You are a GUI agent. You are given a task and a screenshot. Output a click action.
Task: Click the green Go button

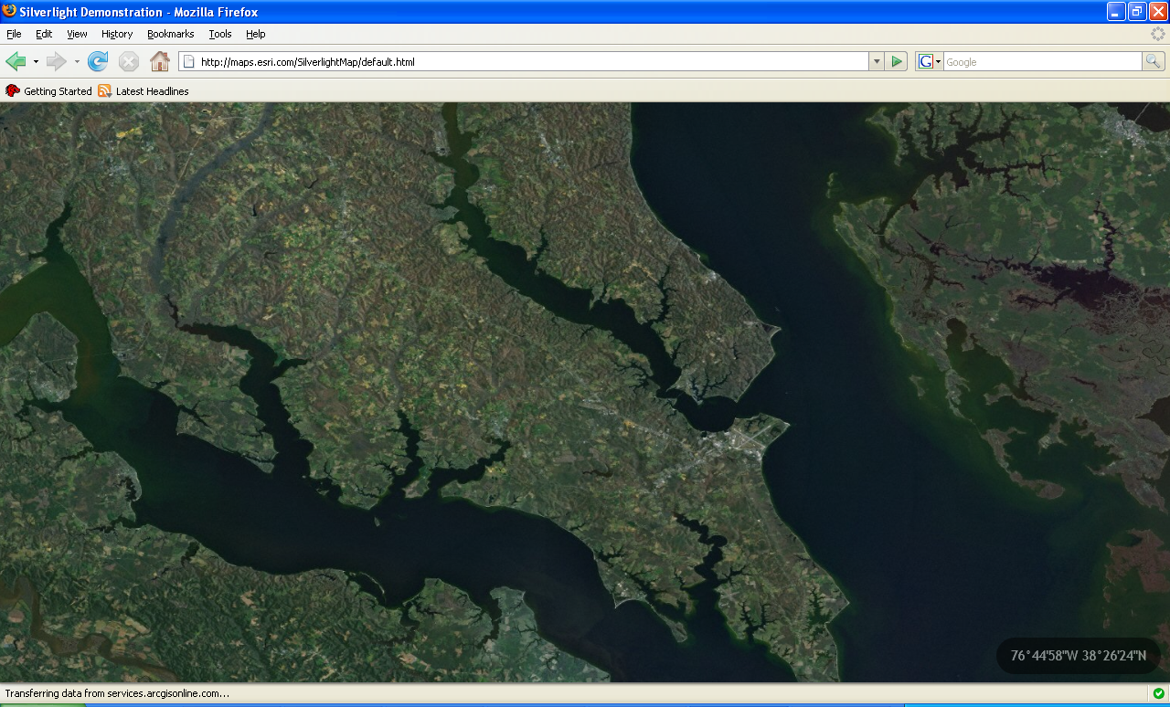coord(897,61)
